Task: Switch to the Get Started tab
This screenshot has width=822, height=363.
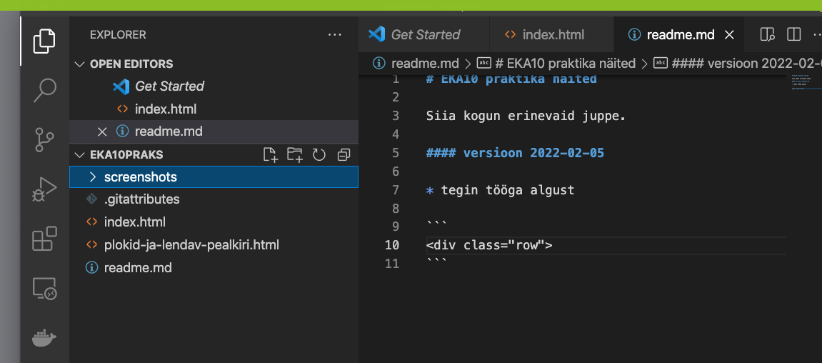Action: click(x=424, y=34)
